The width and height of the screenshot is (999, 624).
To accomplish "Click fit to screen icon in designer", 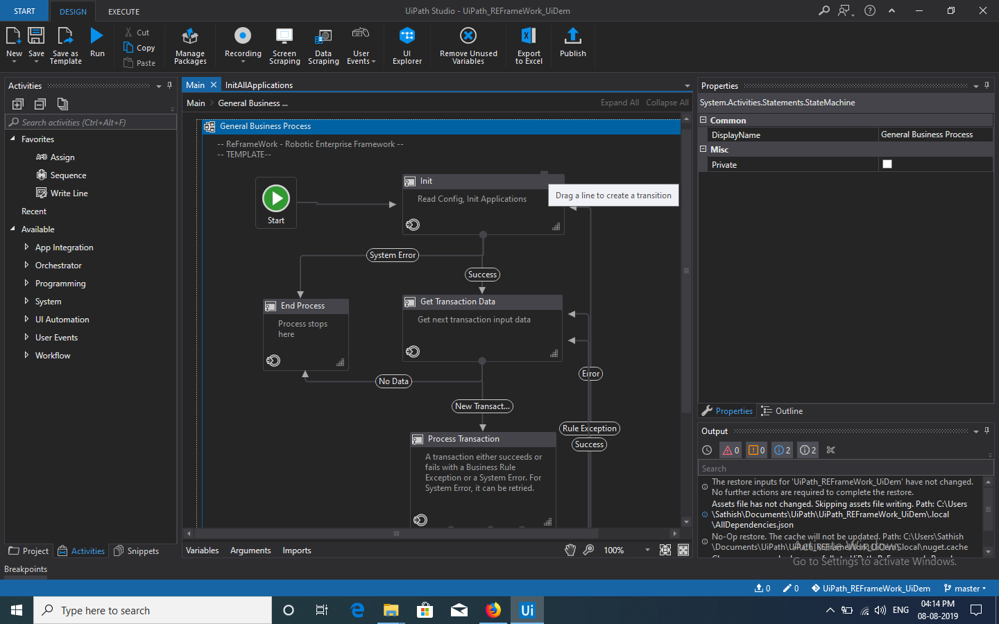I will [x=665, y=550].
